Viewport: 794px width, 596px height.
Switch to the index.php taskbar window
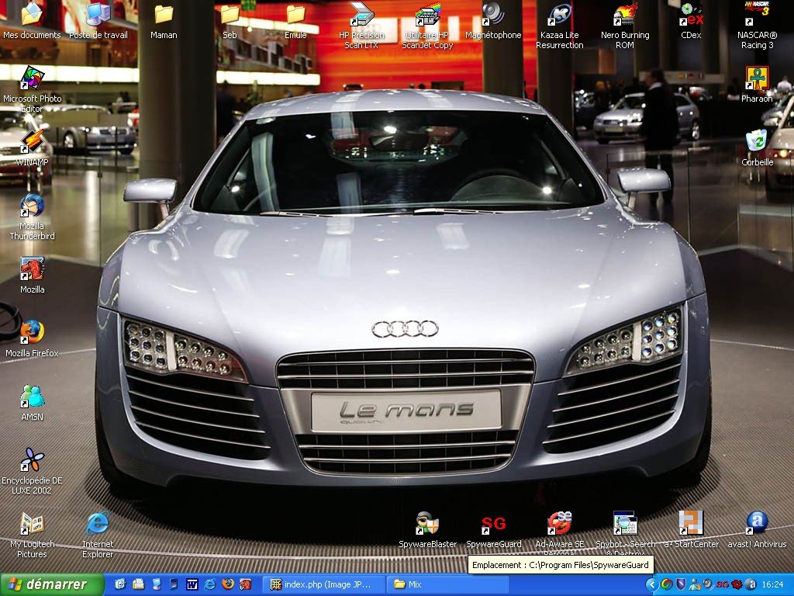click(322, 584)
